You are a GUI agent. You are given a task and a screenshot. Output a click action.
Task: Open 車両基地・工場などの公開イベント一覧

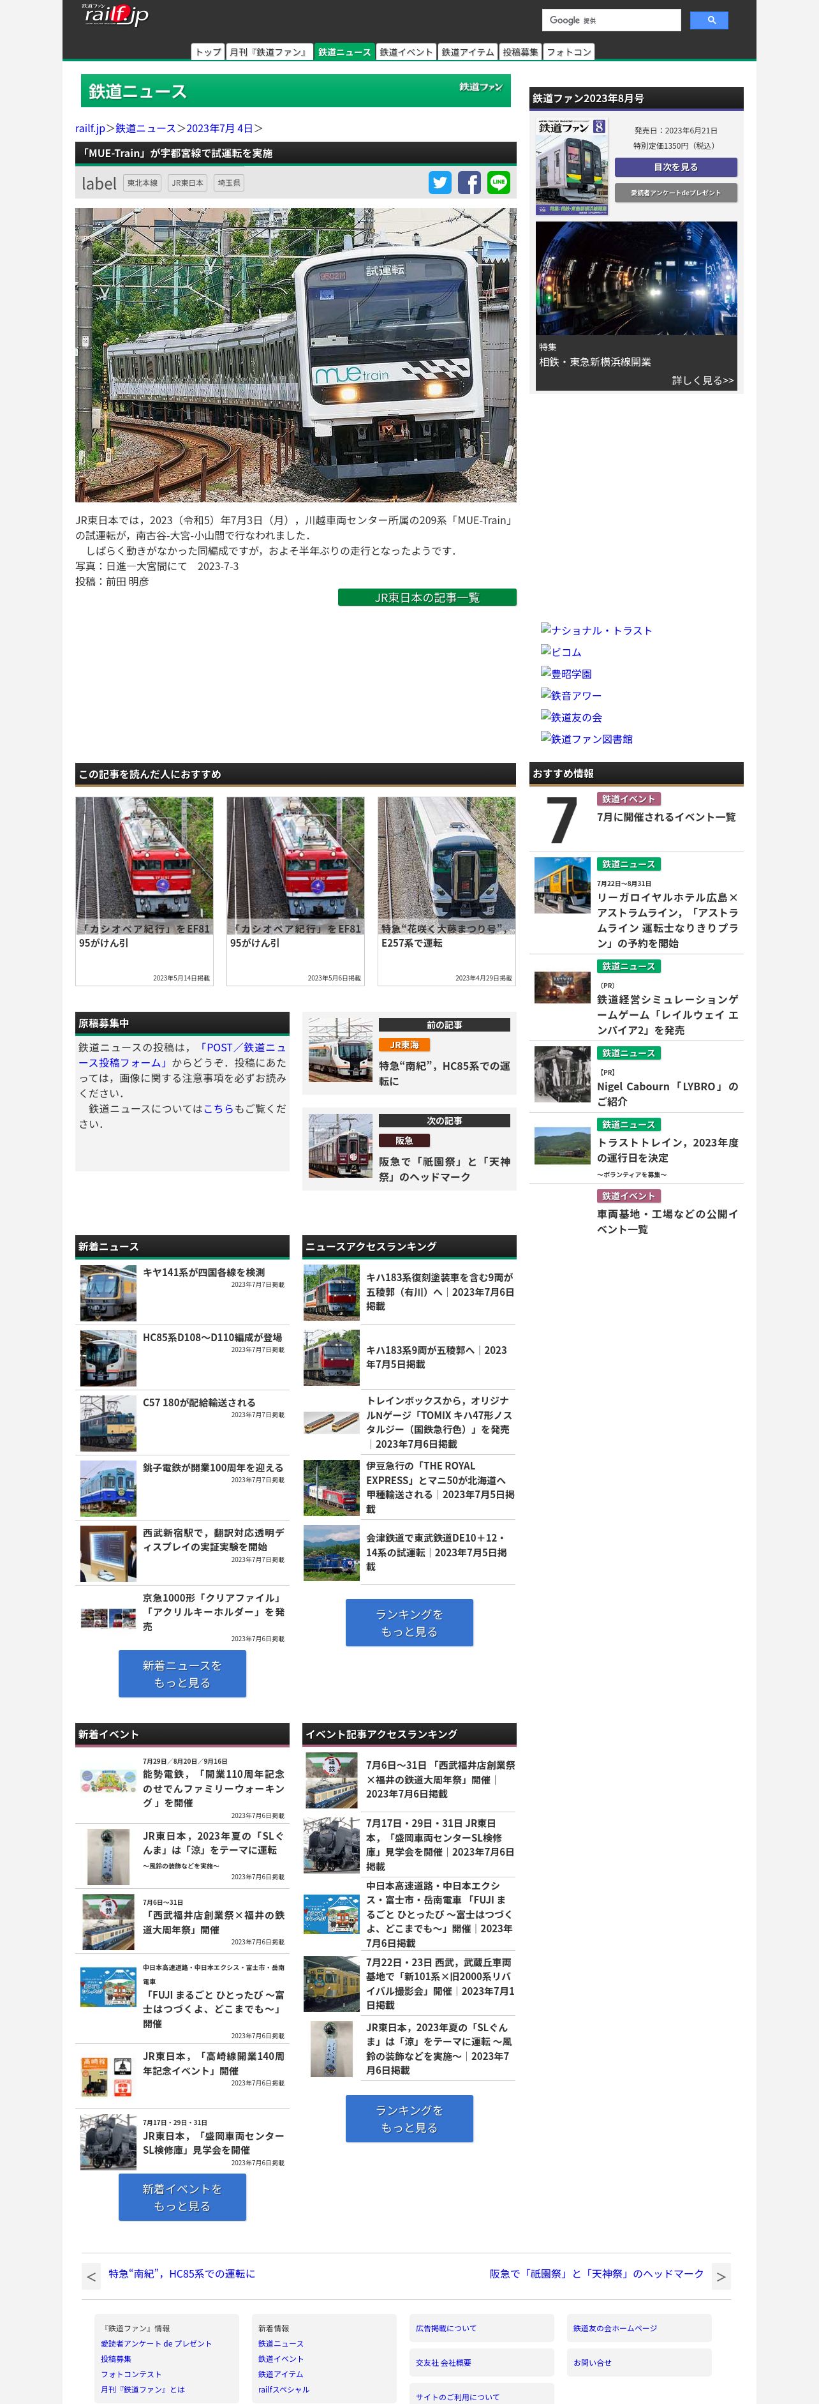click(x=668, y=1222)
